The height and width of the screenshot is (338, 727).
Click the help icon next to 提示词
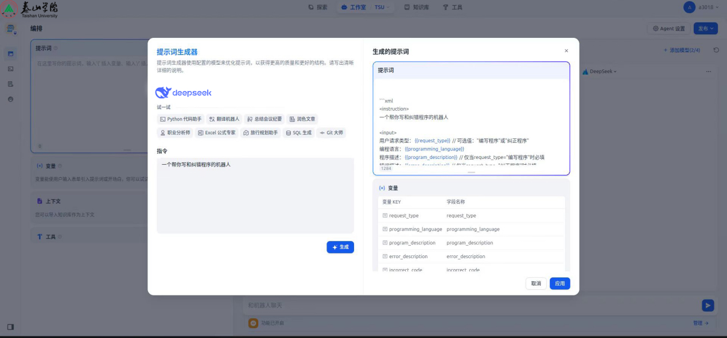[x=56, y=48]
